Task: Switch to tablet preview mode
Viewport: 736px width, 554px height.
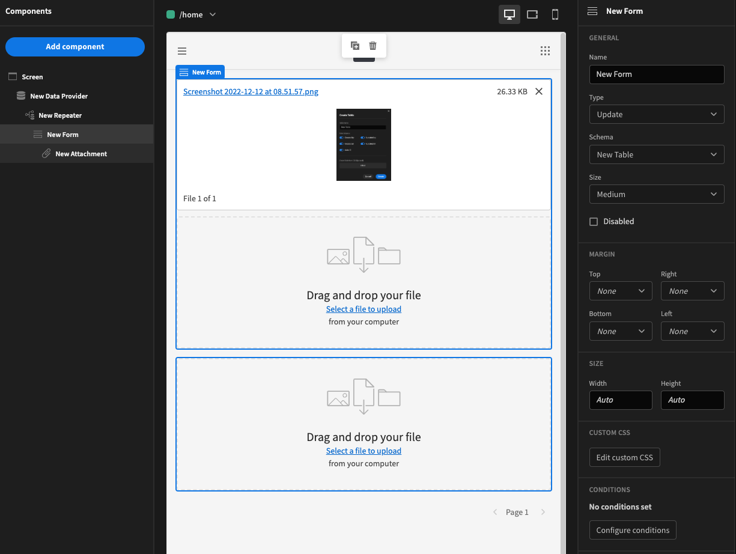Action: tap(532, 14)
